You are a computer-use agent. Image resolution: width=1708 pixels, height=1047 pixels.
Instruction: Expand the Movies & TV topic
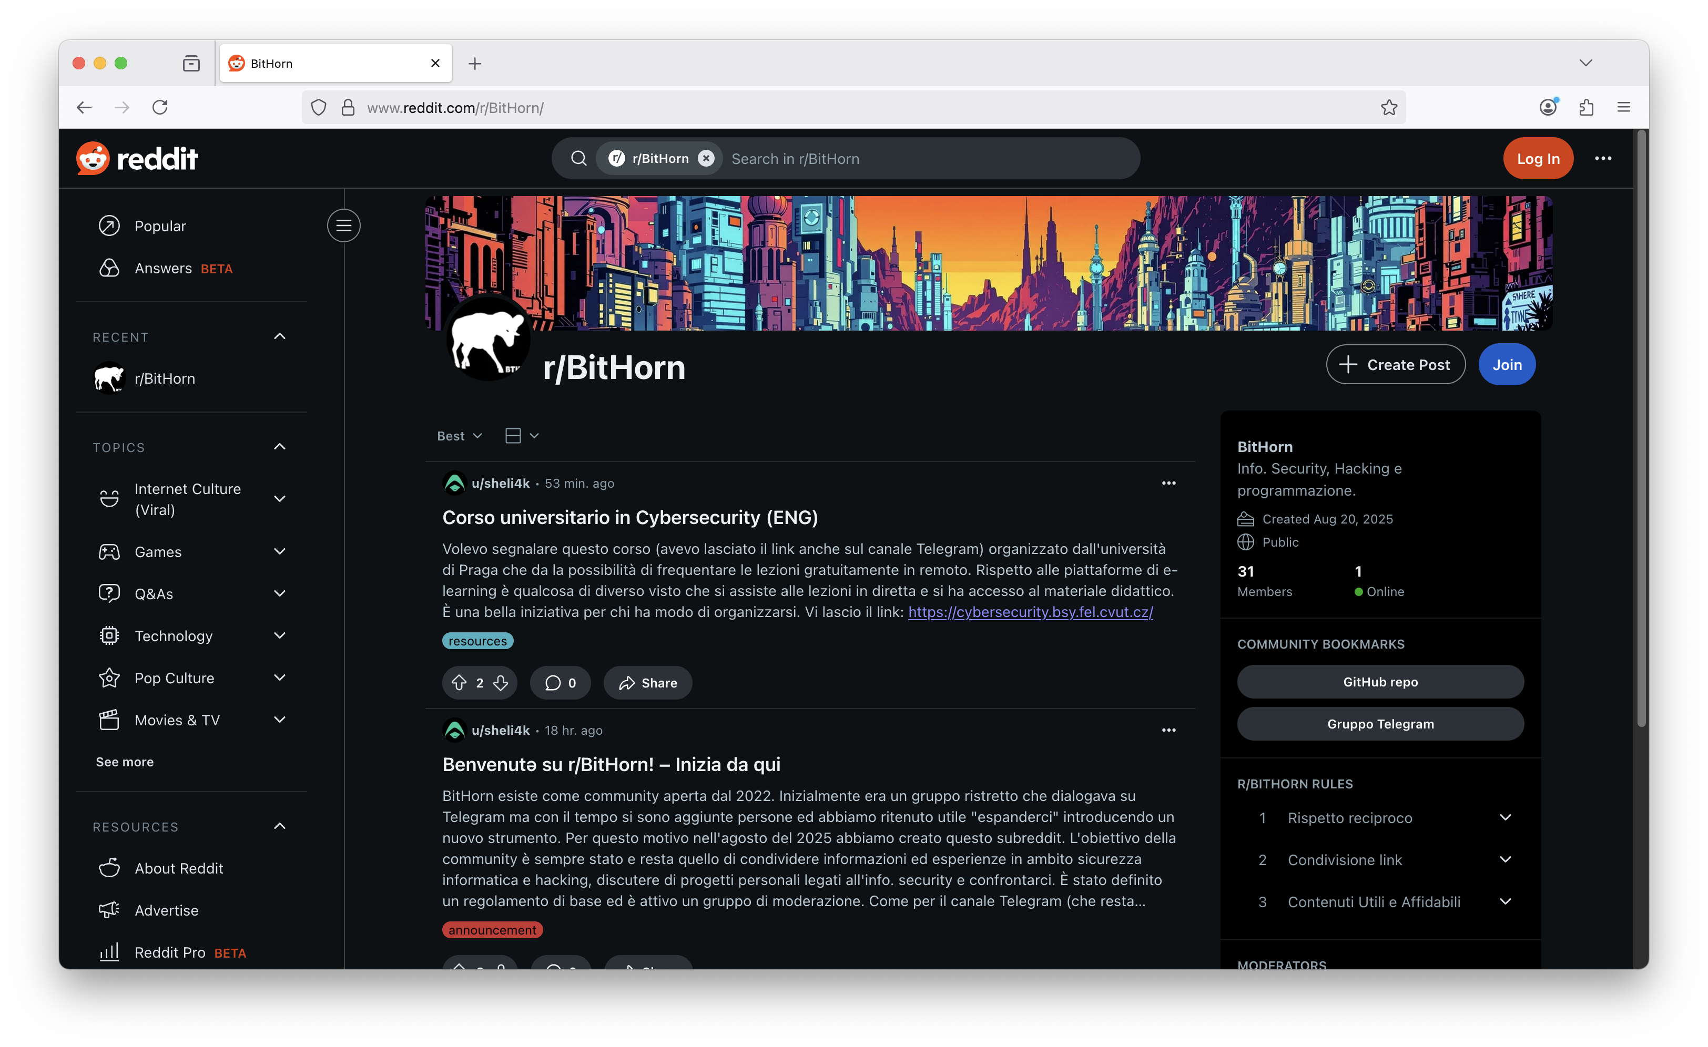click(279, 720)
